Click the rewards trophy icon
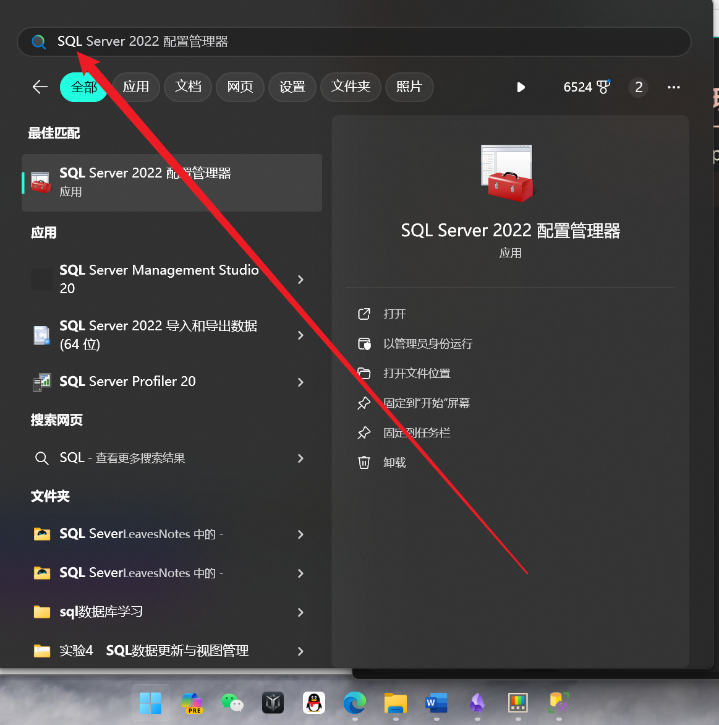The width and height of the screenshot is (719, 725). coord(603,87)
